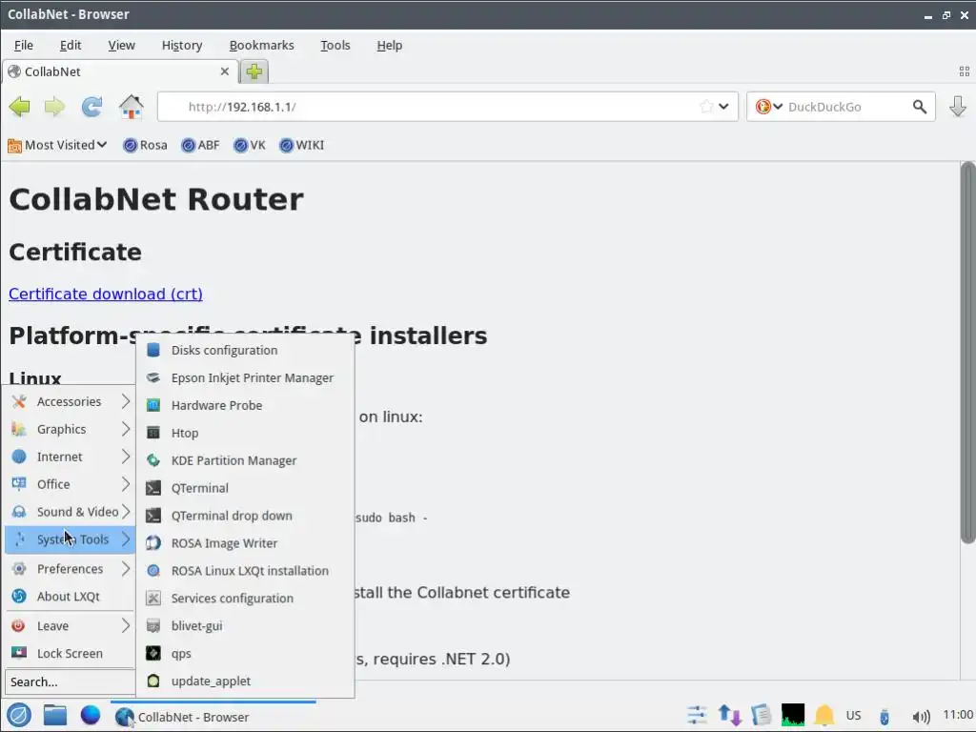The image size is (976, 732).
Task: Open the home page icon
Action: click(x=131, y=107)
